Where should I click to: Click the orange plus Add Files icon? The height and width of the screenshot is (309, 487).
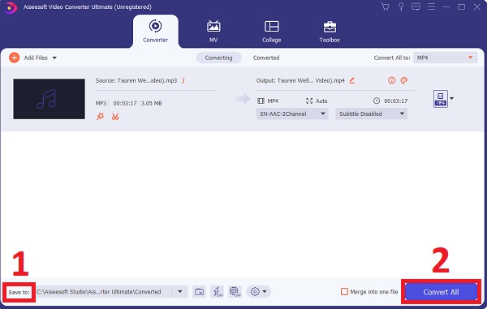tap(14, 58)
